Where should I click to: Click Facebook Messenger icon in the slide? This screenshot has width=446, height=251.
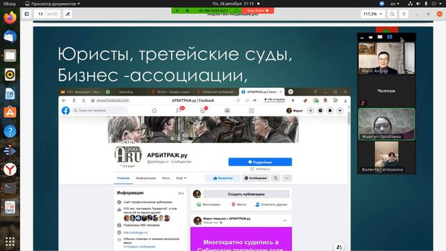coord(321,110)
